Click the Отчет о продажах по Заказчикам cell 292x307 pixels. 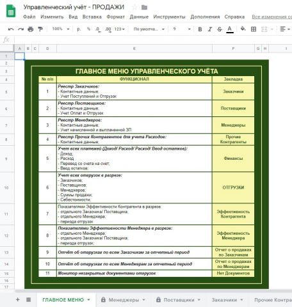(233, 252)
